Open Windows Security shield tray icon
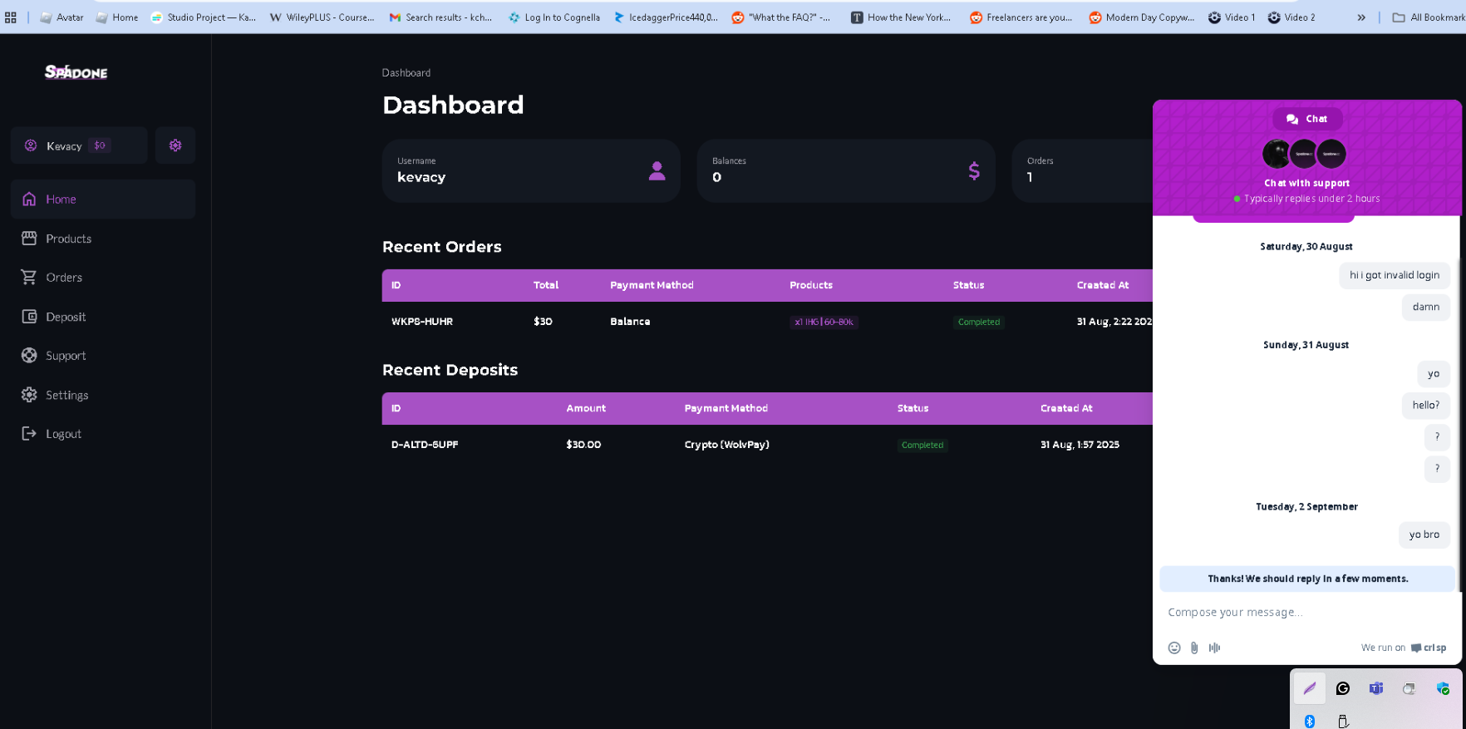 (1443, 688)
